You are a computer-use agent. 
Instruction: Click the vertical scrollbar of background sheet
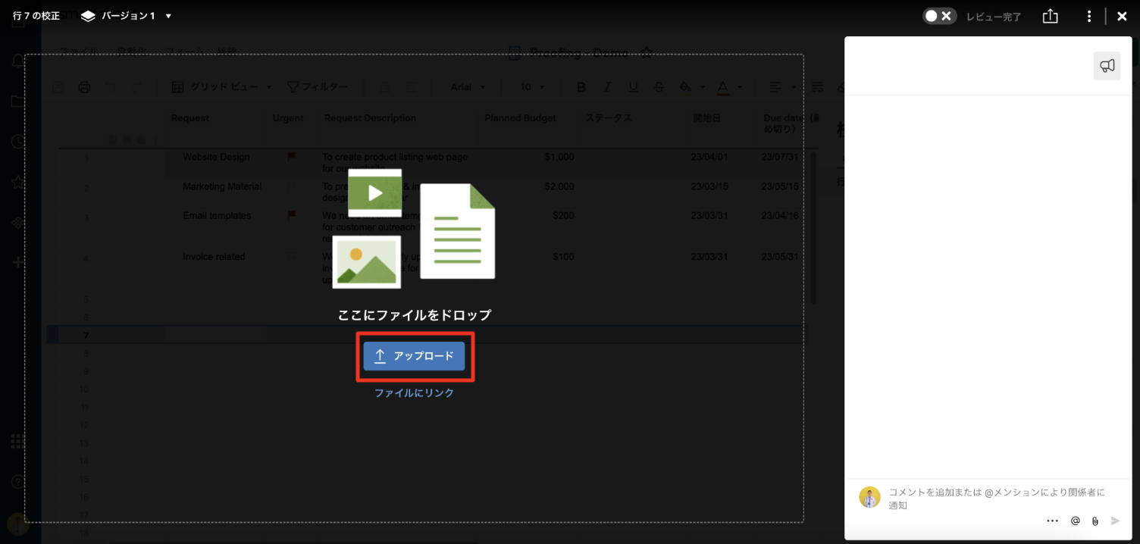tap(812, 227)
